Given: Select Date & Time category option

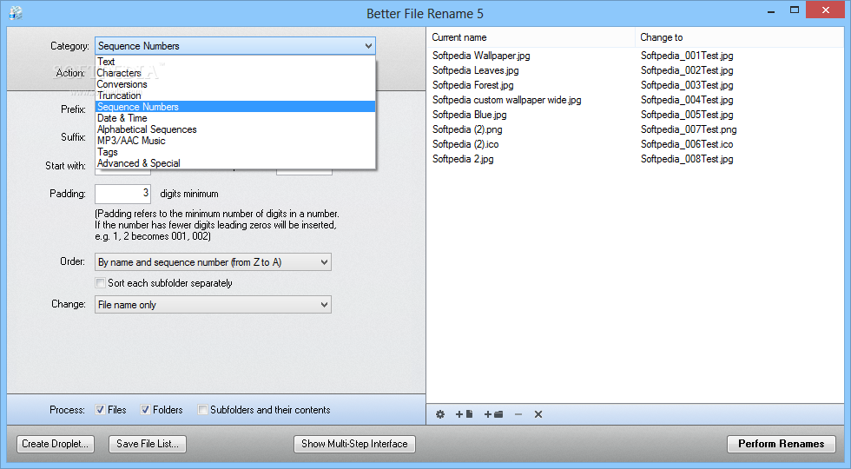Looking at the screenshot, I should [x=235, y=118].
